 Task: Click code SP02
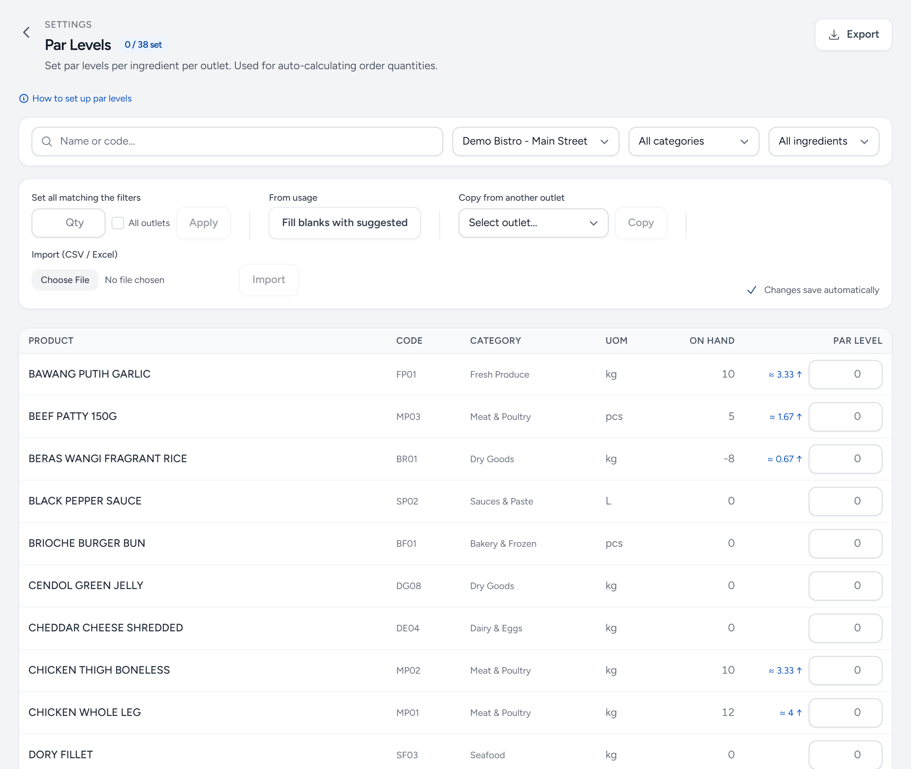[407, 501]
